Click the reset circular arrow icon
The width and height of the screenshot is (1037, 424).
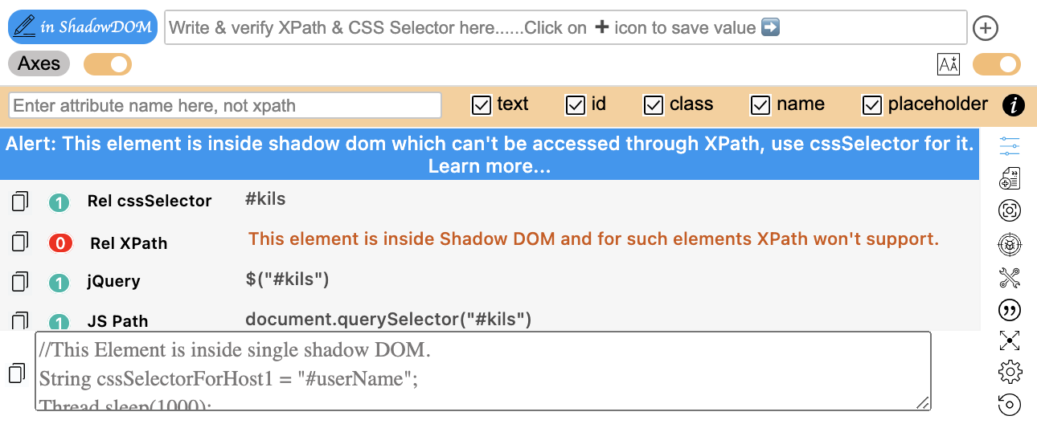[1010, 404]
